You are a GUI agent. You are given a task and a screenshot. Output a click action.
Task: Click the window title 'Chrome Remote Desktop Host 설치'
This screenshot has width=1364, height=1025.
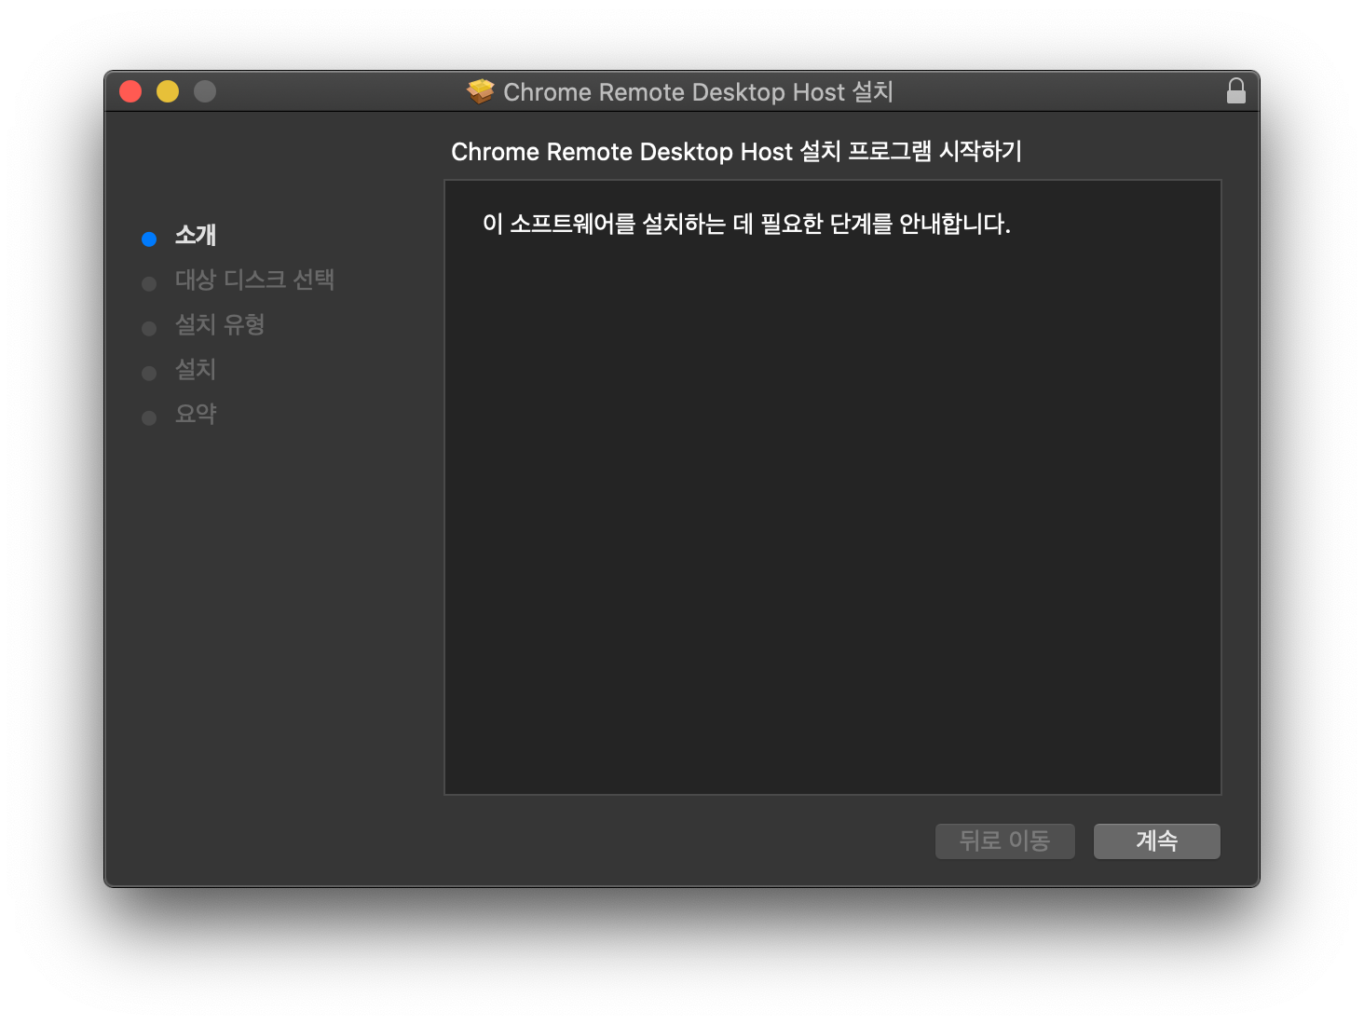[x=698, y=91]
